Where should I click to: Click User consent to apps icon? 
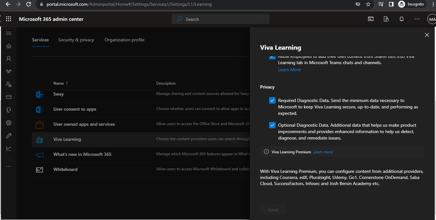pyautogui.click(x=40, y=109)
